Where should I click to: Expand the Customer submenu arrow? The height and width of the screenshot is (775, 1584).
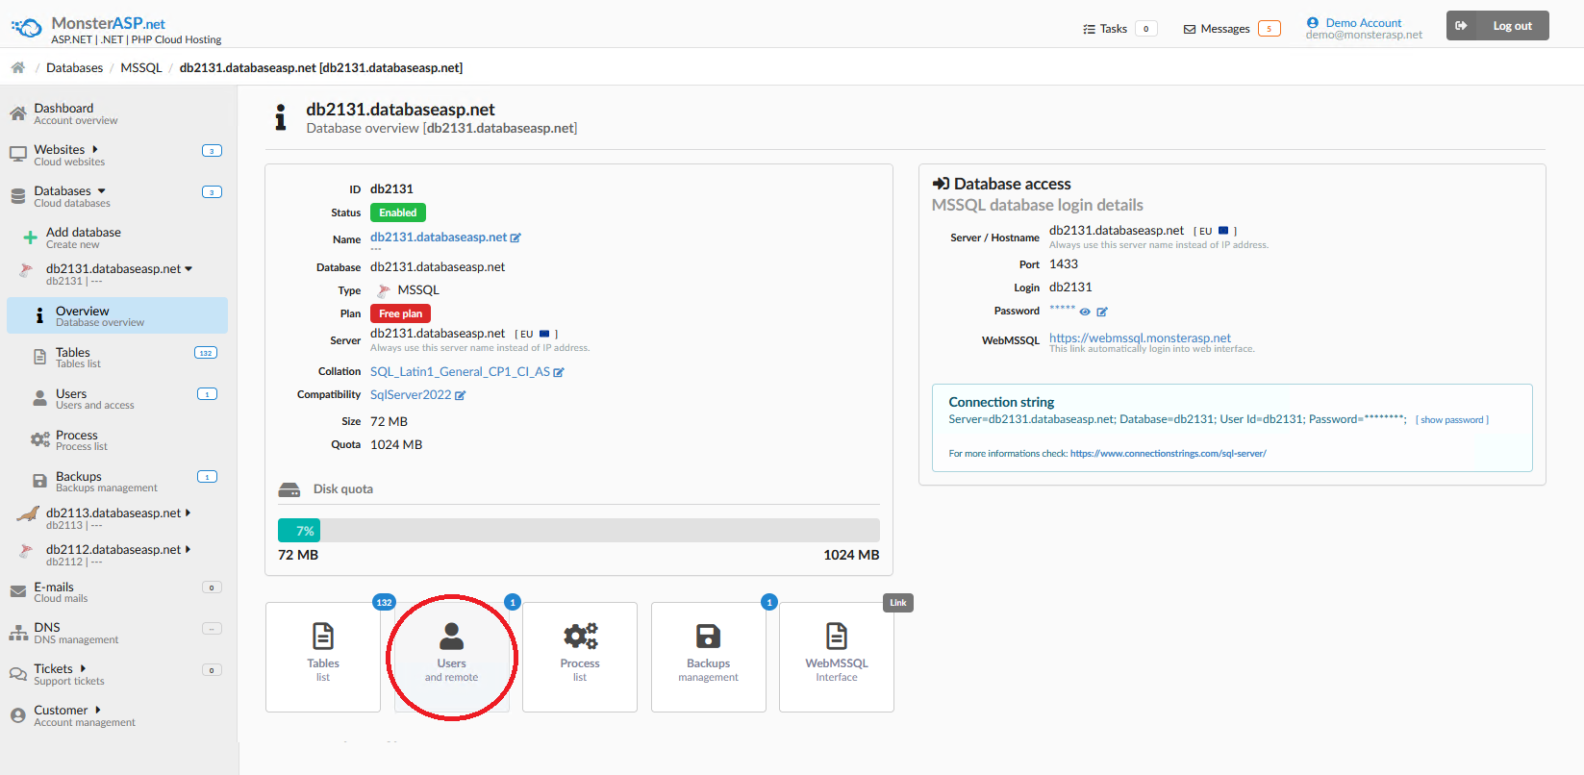coord(98,710)
